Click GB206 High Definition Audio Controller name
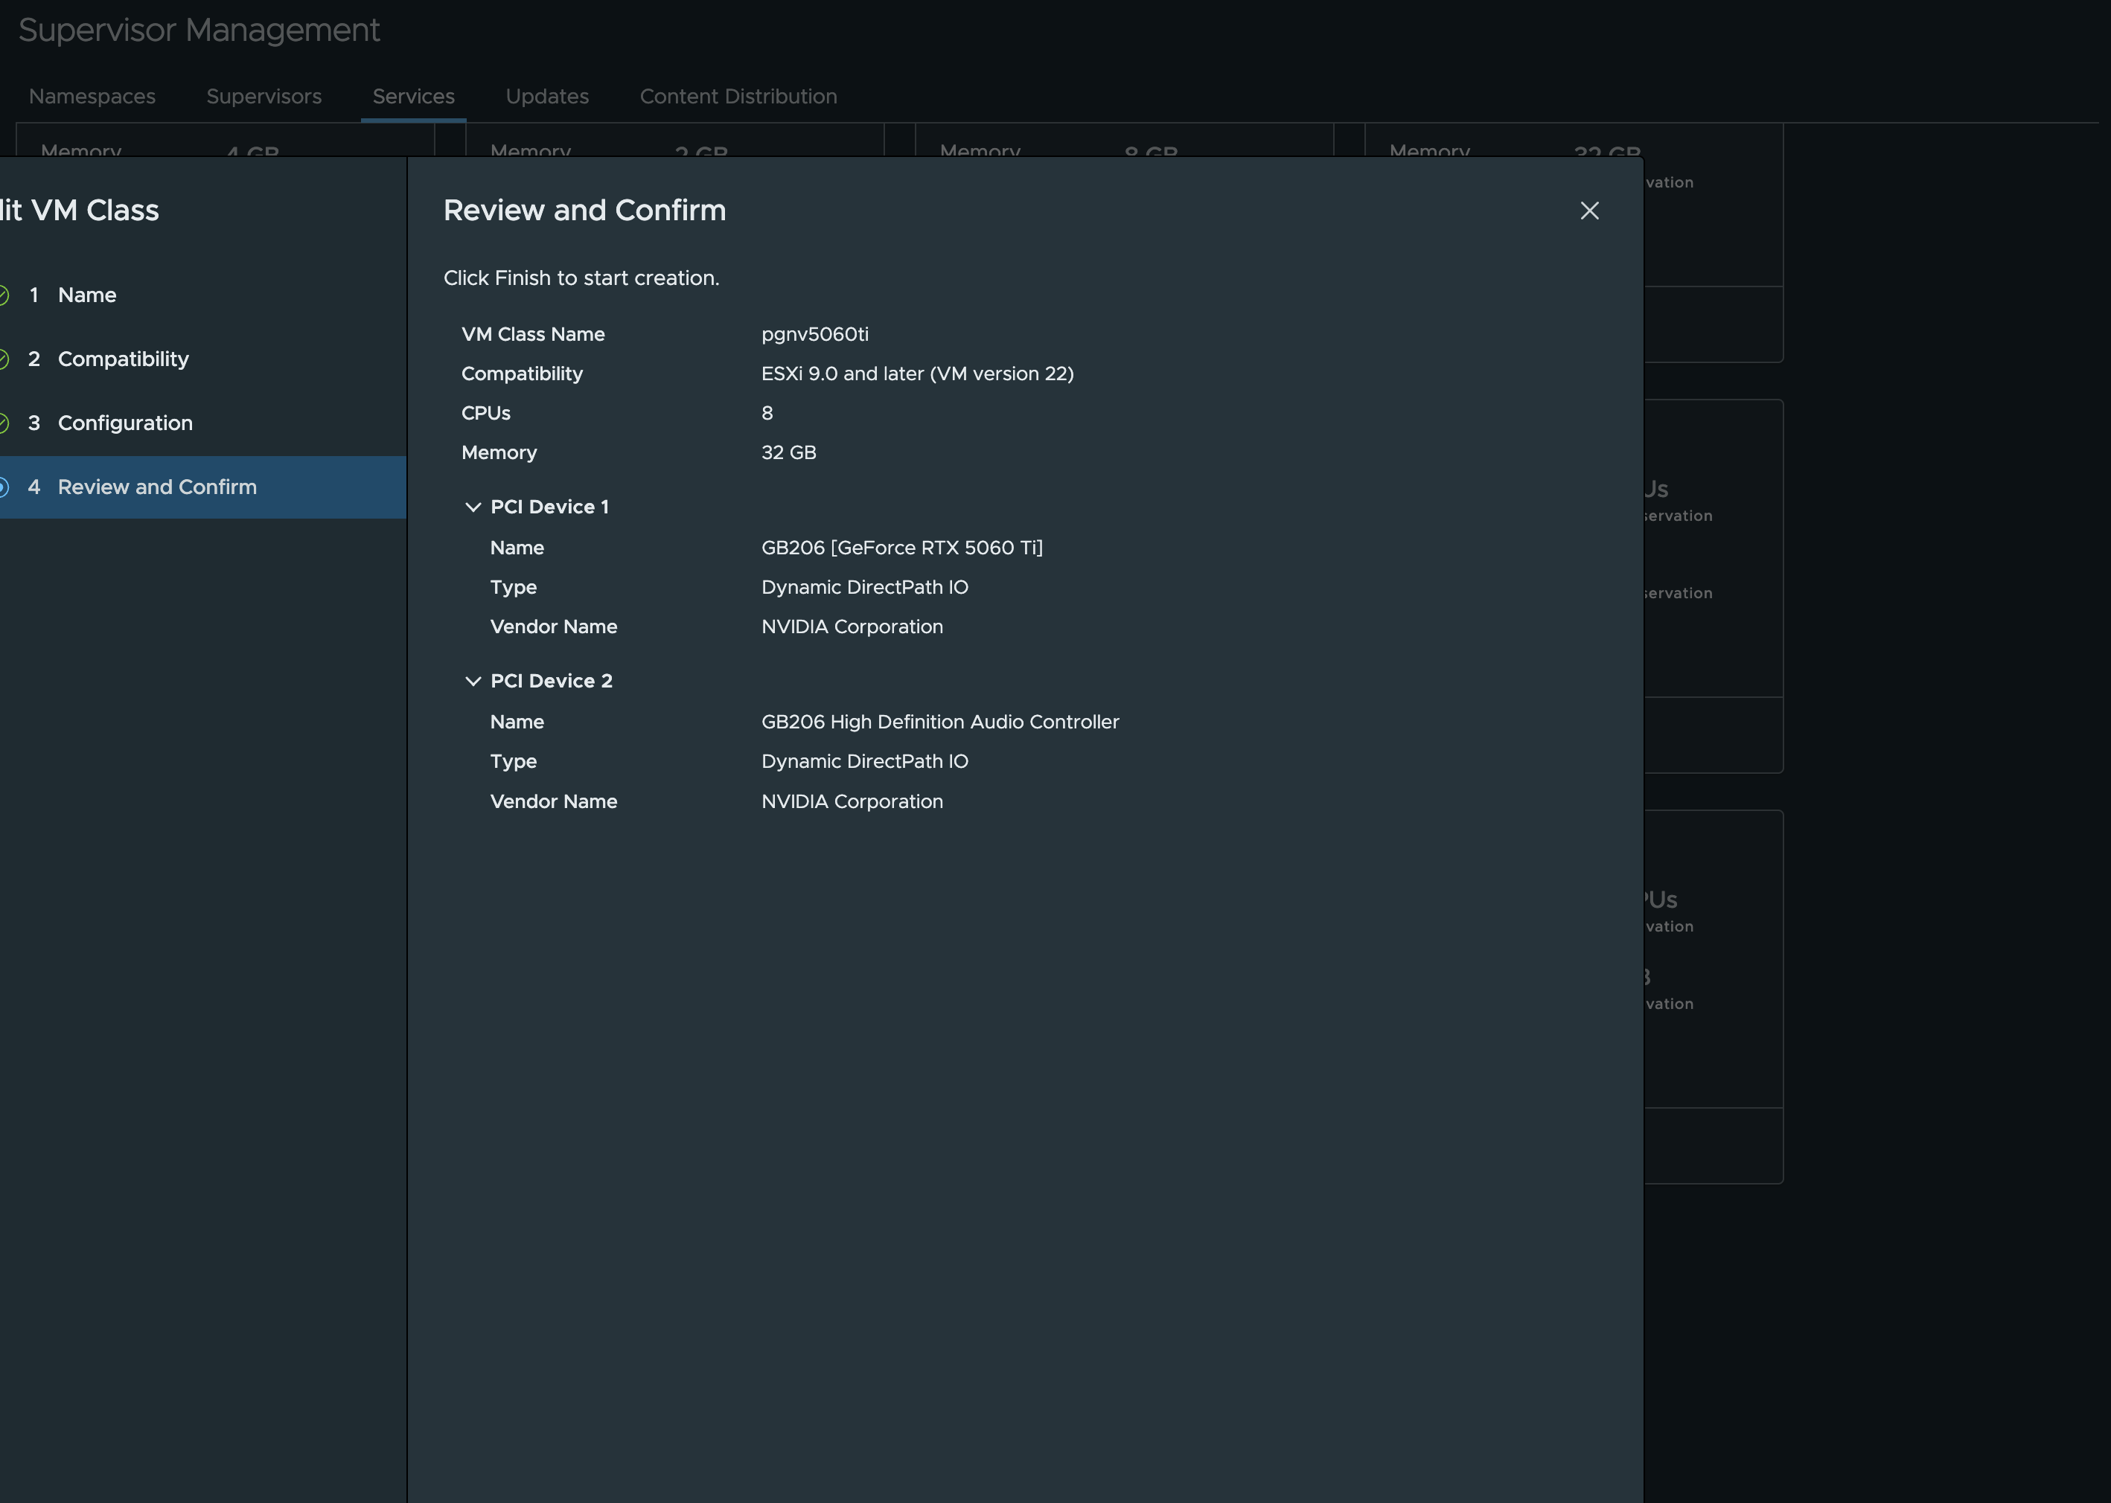 (940, 722)
